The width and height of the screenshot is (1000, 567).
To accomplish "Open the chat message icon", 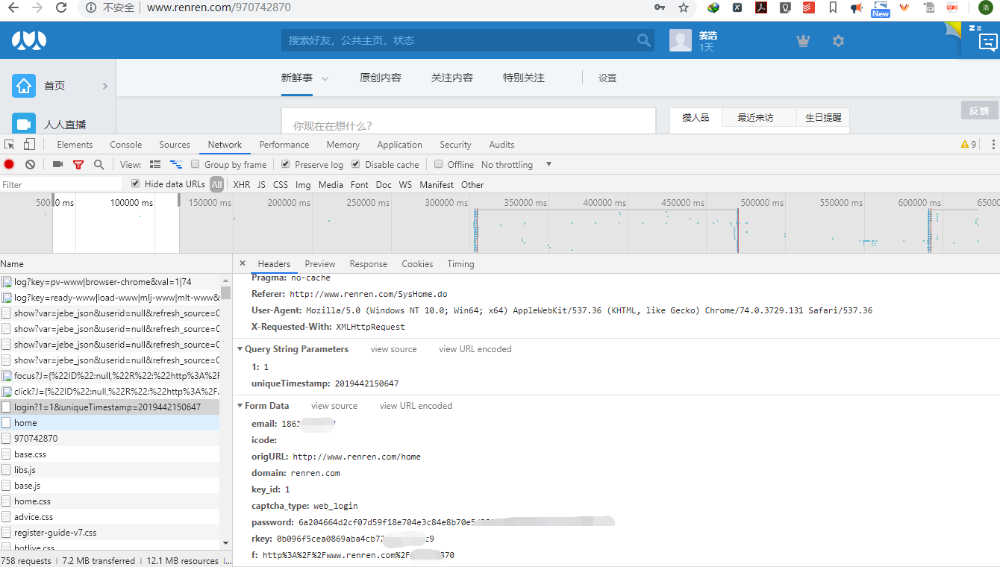I will coord(987,42).
